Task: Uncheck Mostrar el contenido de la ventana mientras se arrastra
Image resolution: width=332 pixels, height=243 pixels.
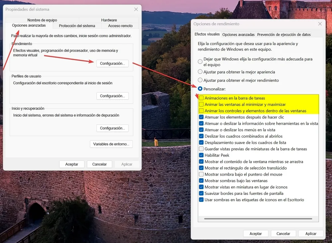Action: [x=201, y=162]
